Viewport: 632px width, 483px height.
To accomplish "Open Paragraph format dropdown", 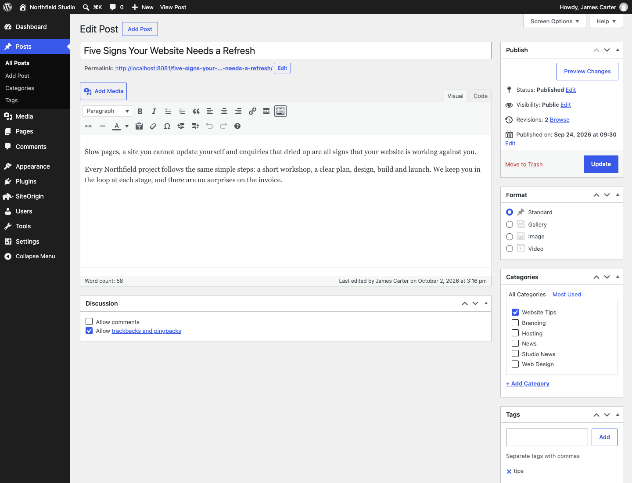I will point(108,111).
